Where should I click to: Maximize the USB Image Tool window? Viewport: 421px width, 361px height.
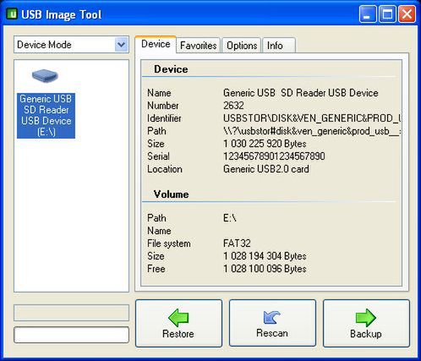(x=387, y=14)
